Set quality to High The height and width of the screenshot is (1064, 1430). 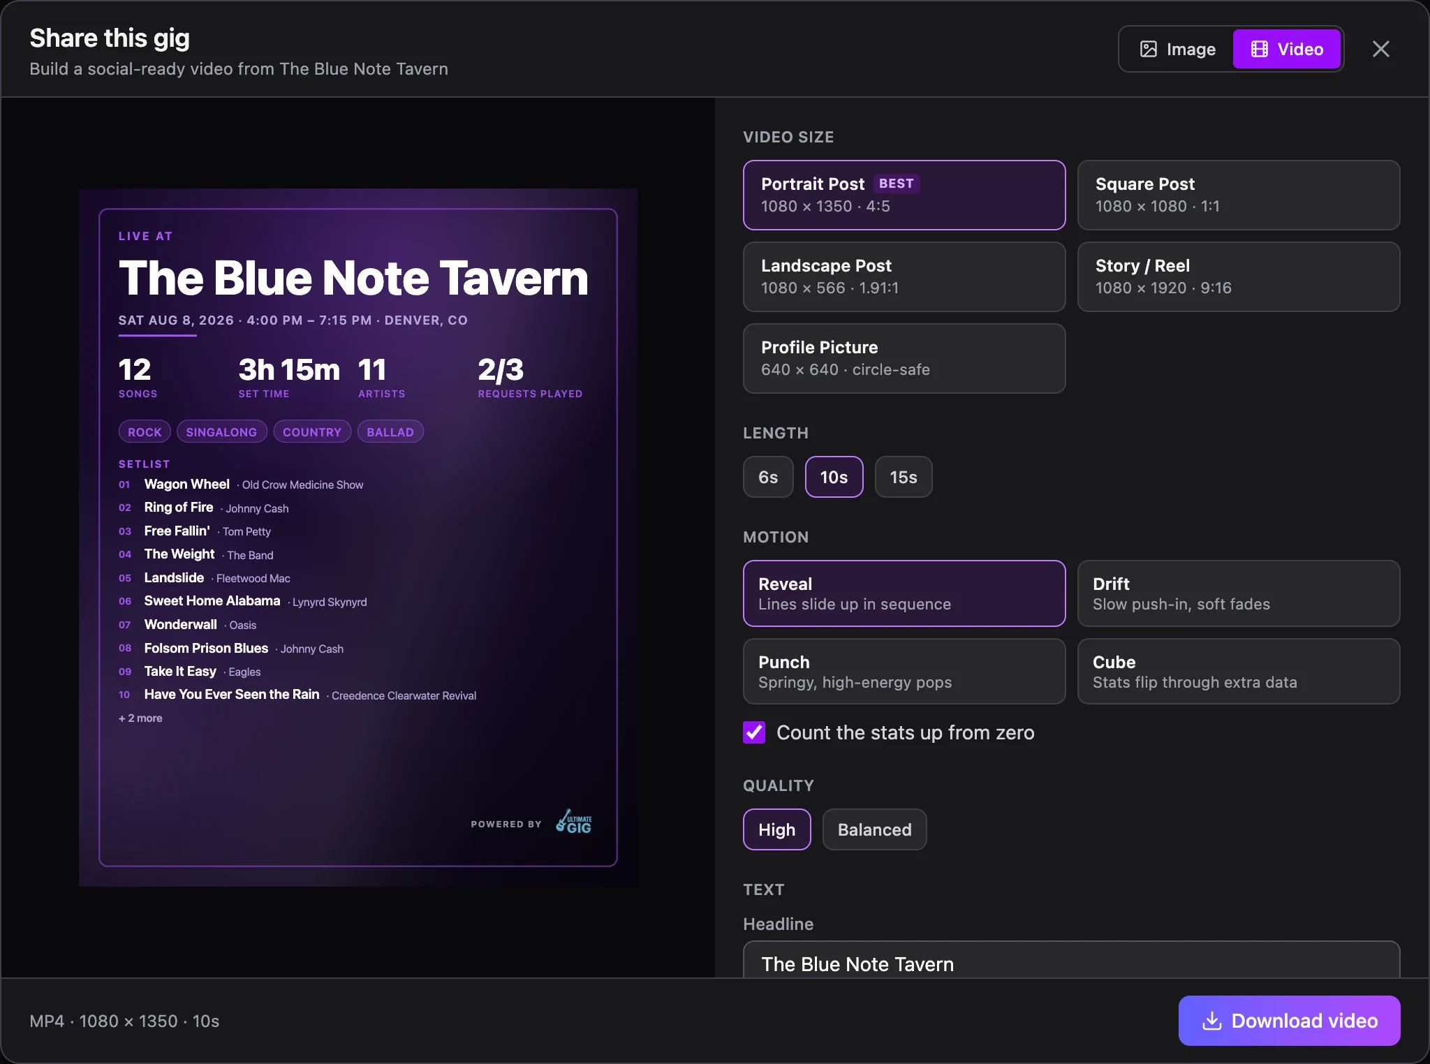[776, 829]
